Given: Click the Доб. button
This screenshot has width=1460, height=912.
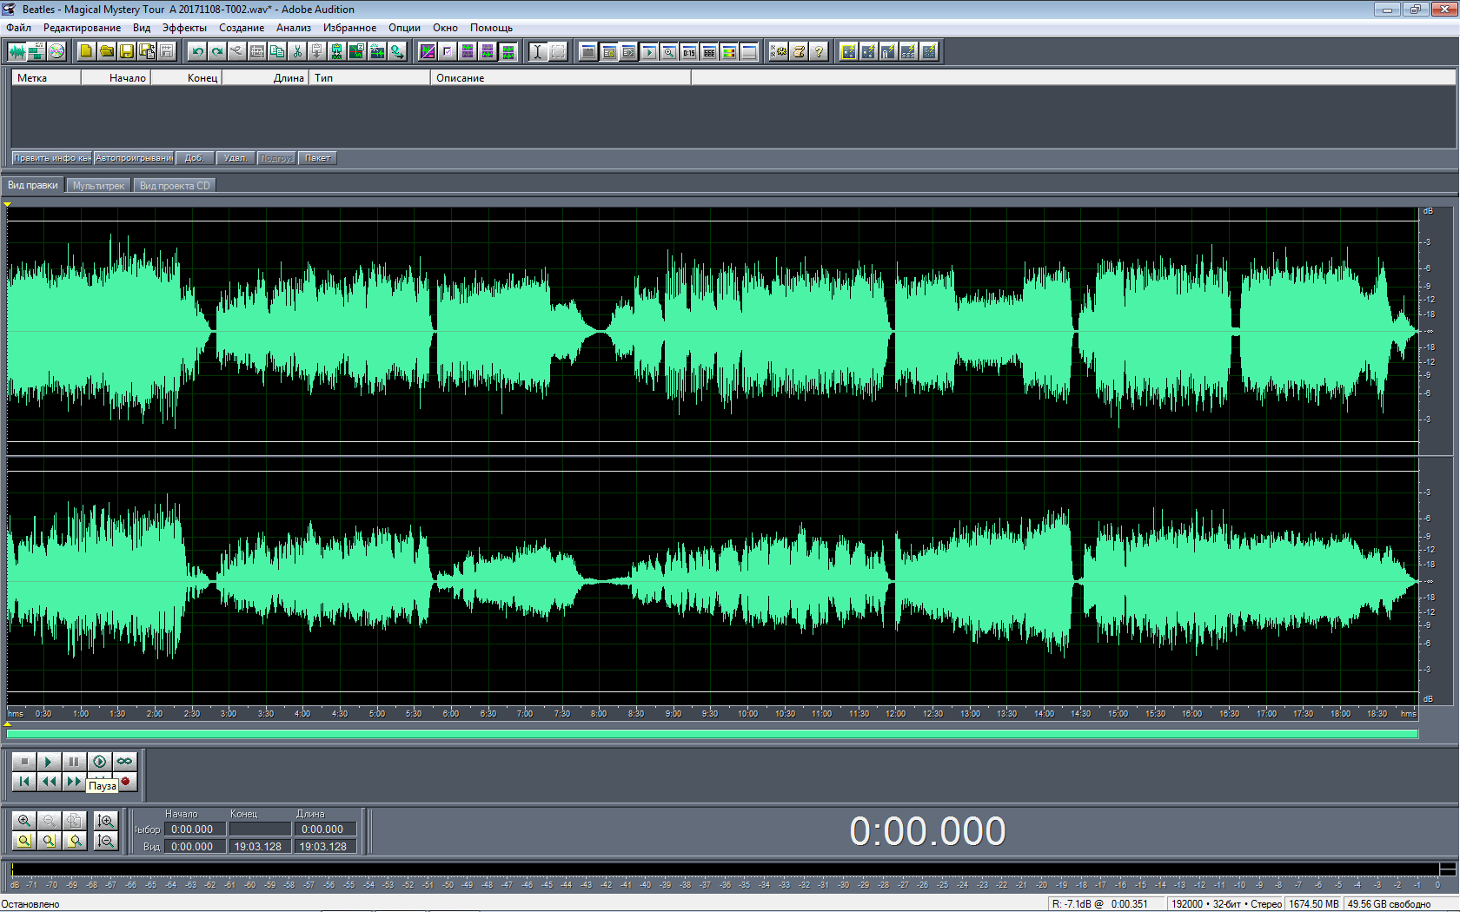Looking at the screenshot, I should tap(195, 158).
